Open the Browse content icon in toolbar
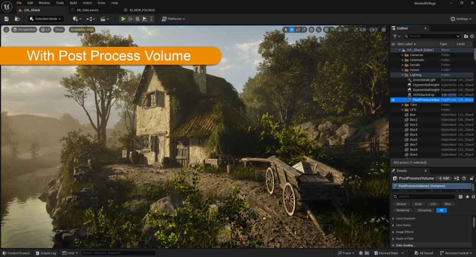 17,19
